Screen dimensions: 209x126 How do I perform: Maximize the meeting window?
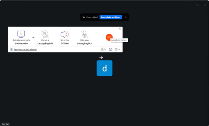198,5
